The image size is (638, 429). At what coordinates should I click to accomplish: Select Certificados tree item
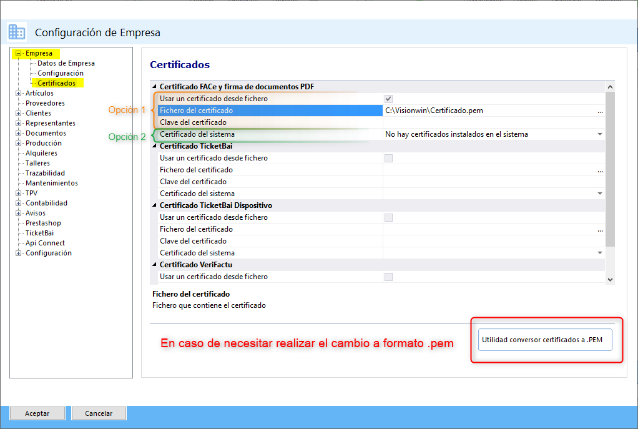coord(57,83)
